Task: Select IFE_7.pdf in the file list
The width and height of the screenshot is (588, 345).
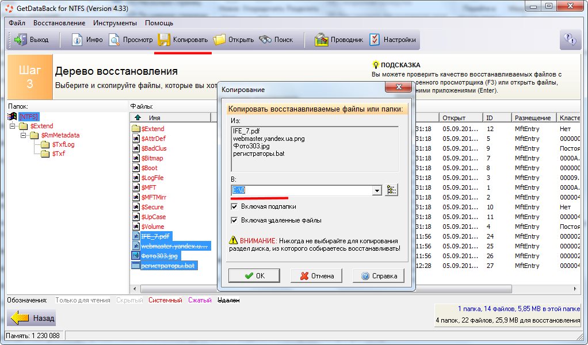Action: point(155,236)
